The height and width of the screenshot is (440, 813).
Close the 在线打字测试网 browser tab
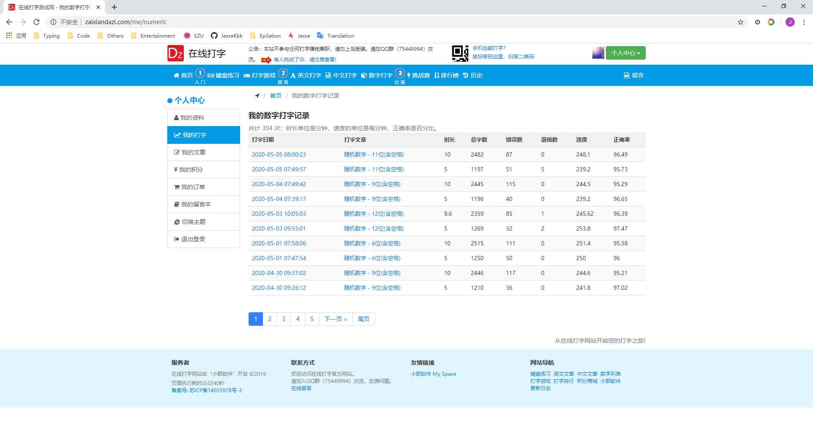tap(98, 7)
